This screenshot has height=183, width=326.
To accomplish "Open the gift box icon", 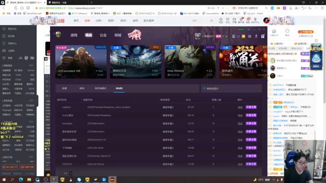I will click(x=262, y=36).
